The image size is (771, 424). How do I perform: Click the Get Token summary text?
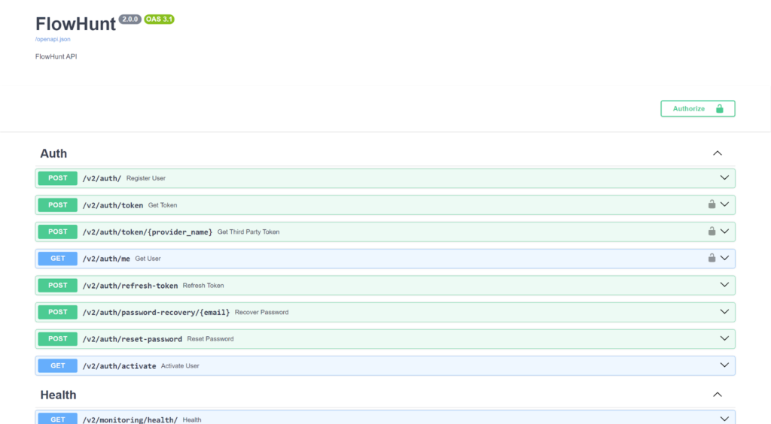click(x=163, y=205)
